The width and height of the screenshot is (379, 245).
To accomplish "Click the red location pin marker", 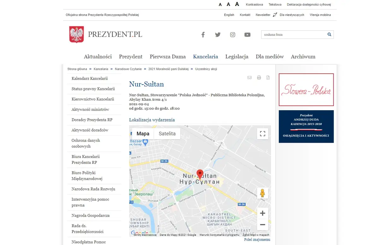I will pos(200,175).
